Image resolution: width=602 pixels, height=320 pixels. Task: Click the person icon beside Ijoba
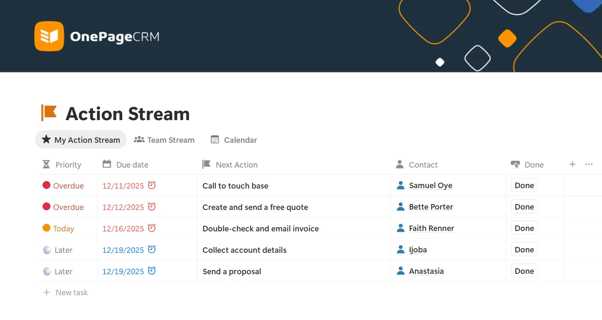point(401,249)
